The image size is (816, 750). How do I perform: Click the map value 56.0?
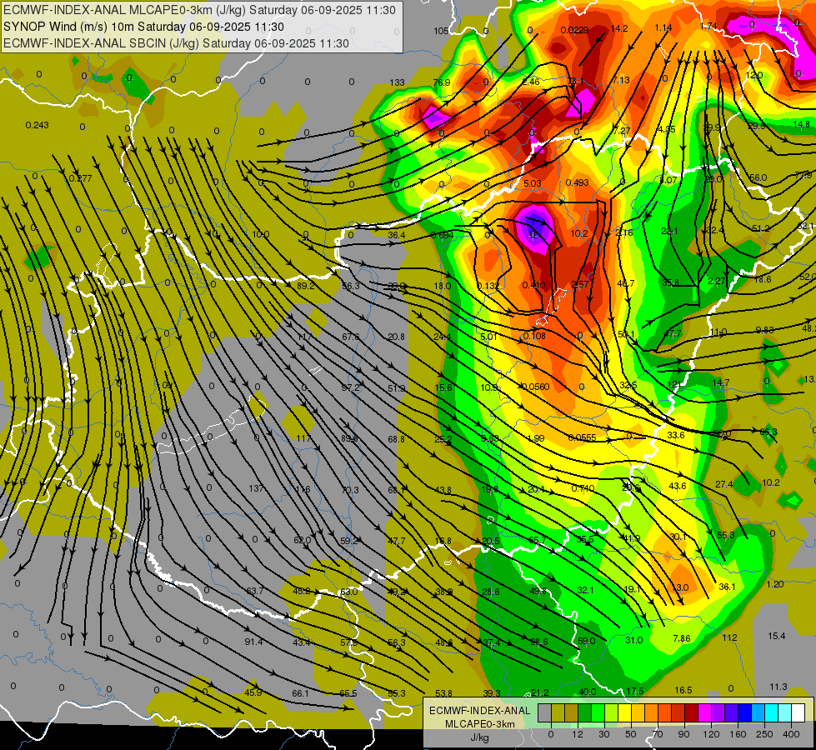coord(758,178)
